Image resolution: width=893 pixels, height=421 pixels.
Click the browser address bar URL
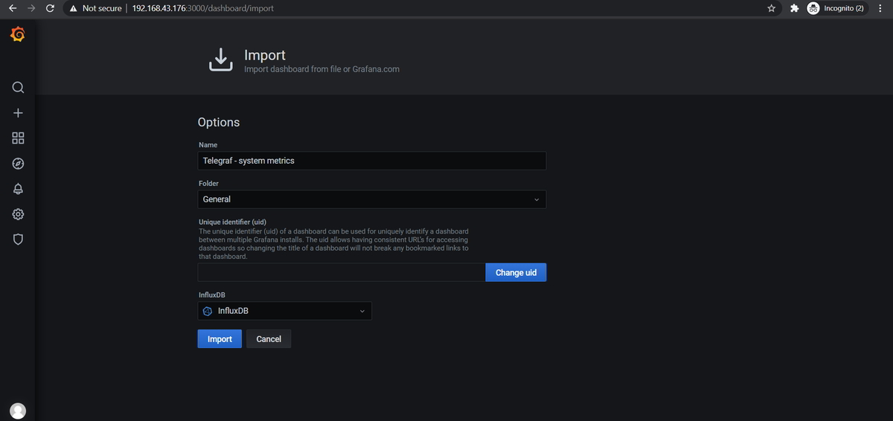tap(202, 8)
